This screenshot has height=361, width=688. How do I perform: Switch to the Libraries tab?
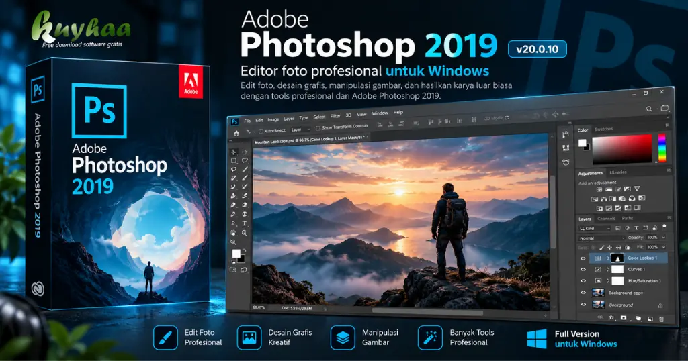click(618, 172)
